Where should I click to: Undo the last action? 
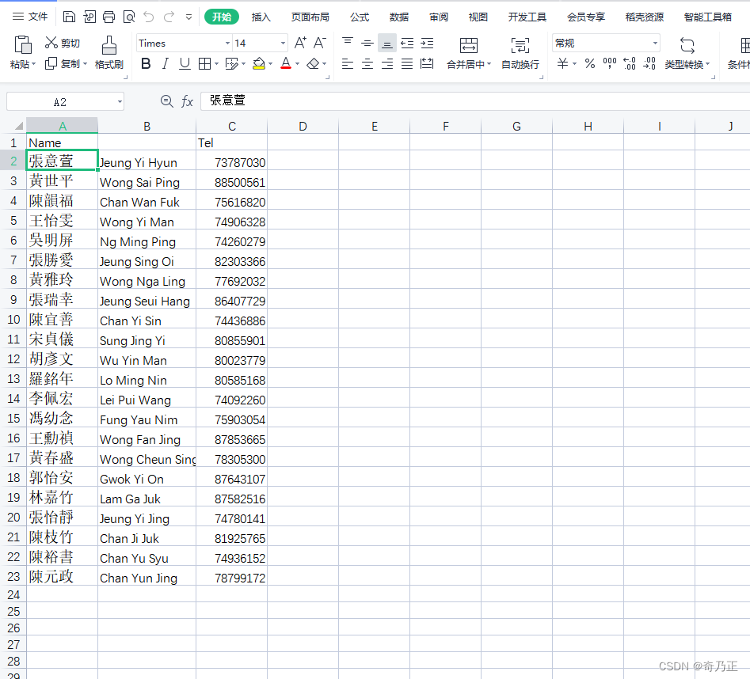(x=149, y=17)
